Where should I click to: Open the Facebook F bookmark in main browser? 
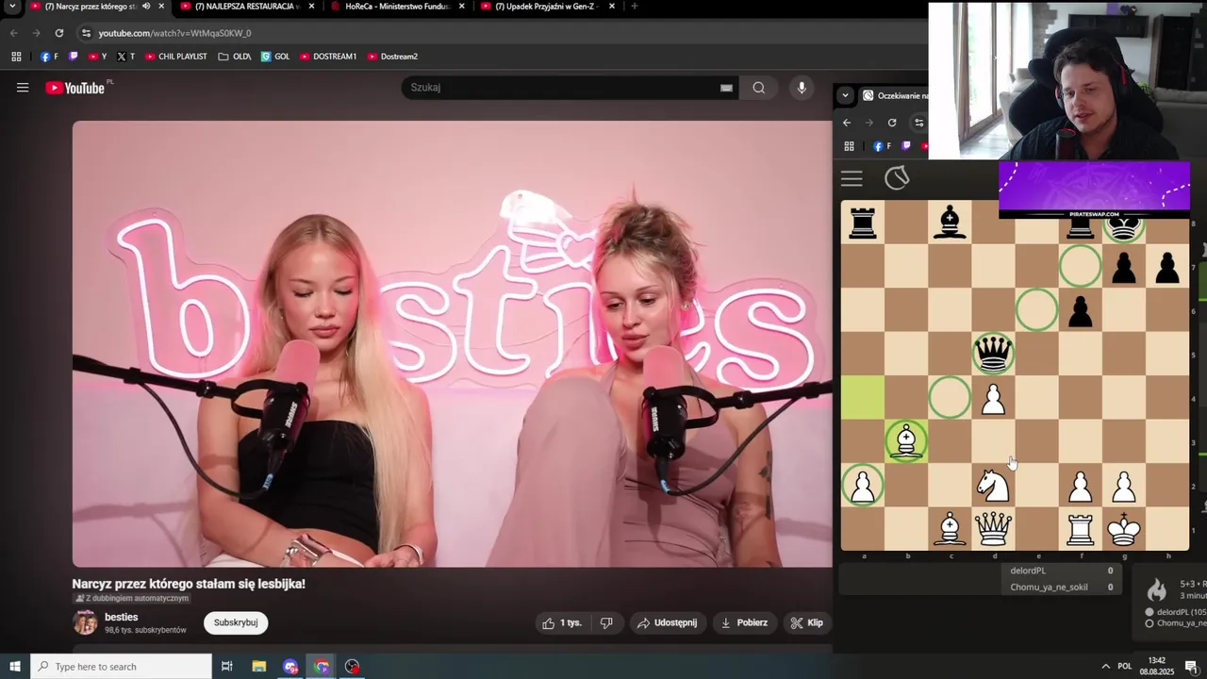(49, 57)
